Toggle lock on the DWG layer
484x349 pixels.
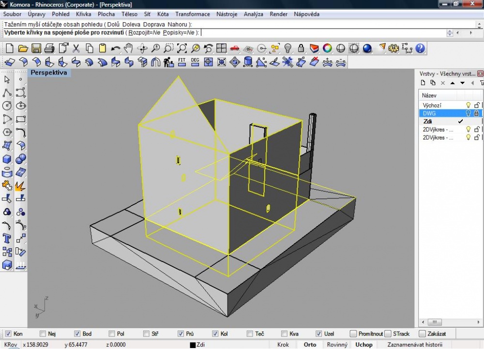coord(477,113)
